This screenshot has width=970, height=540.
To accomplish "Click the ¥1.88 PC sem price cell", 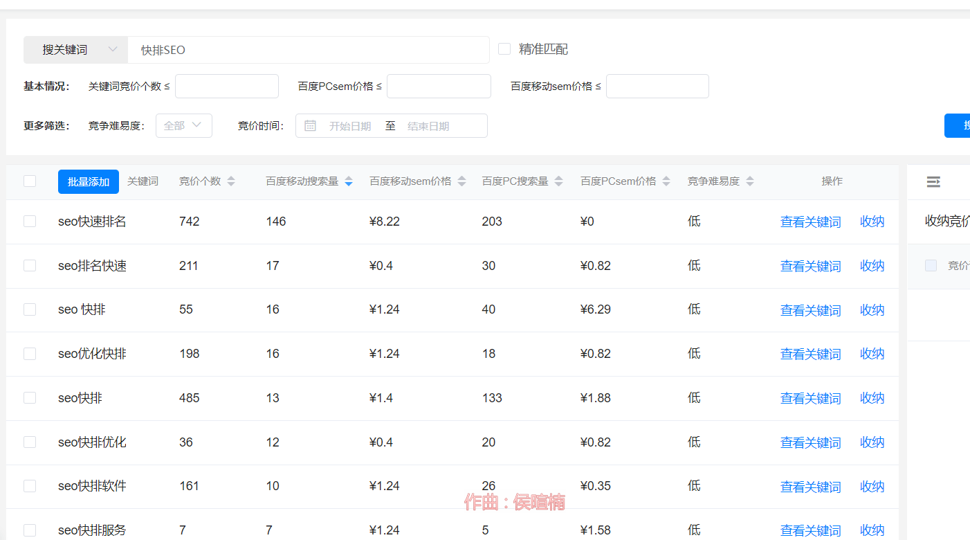I will tap(596, 398).
